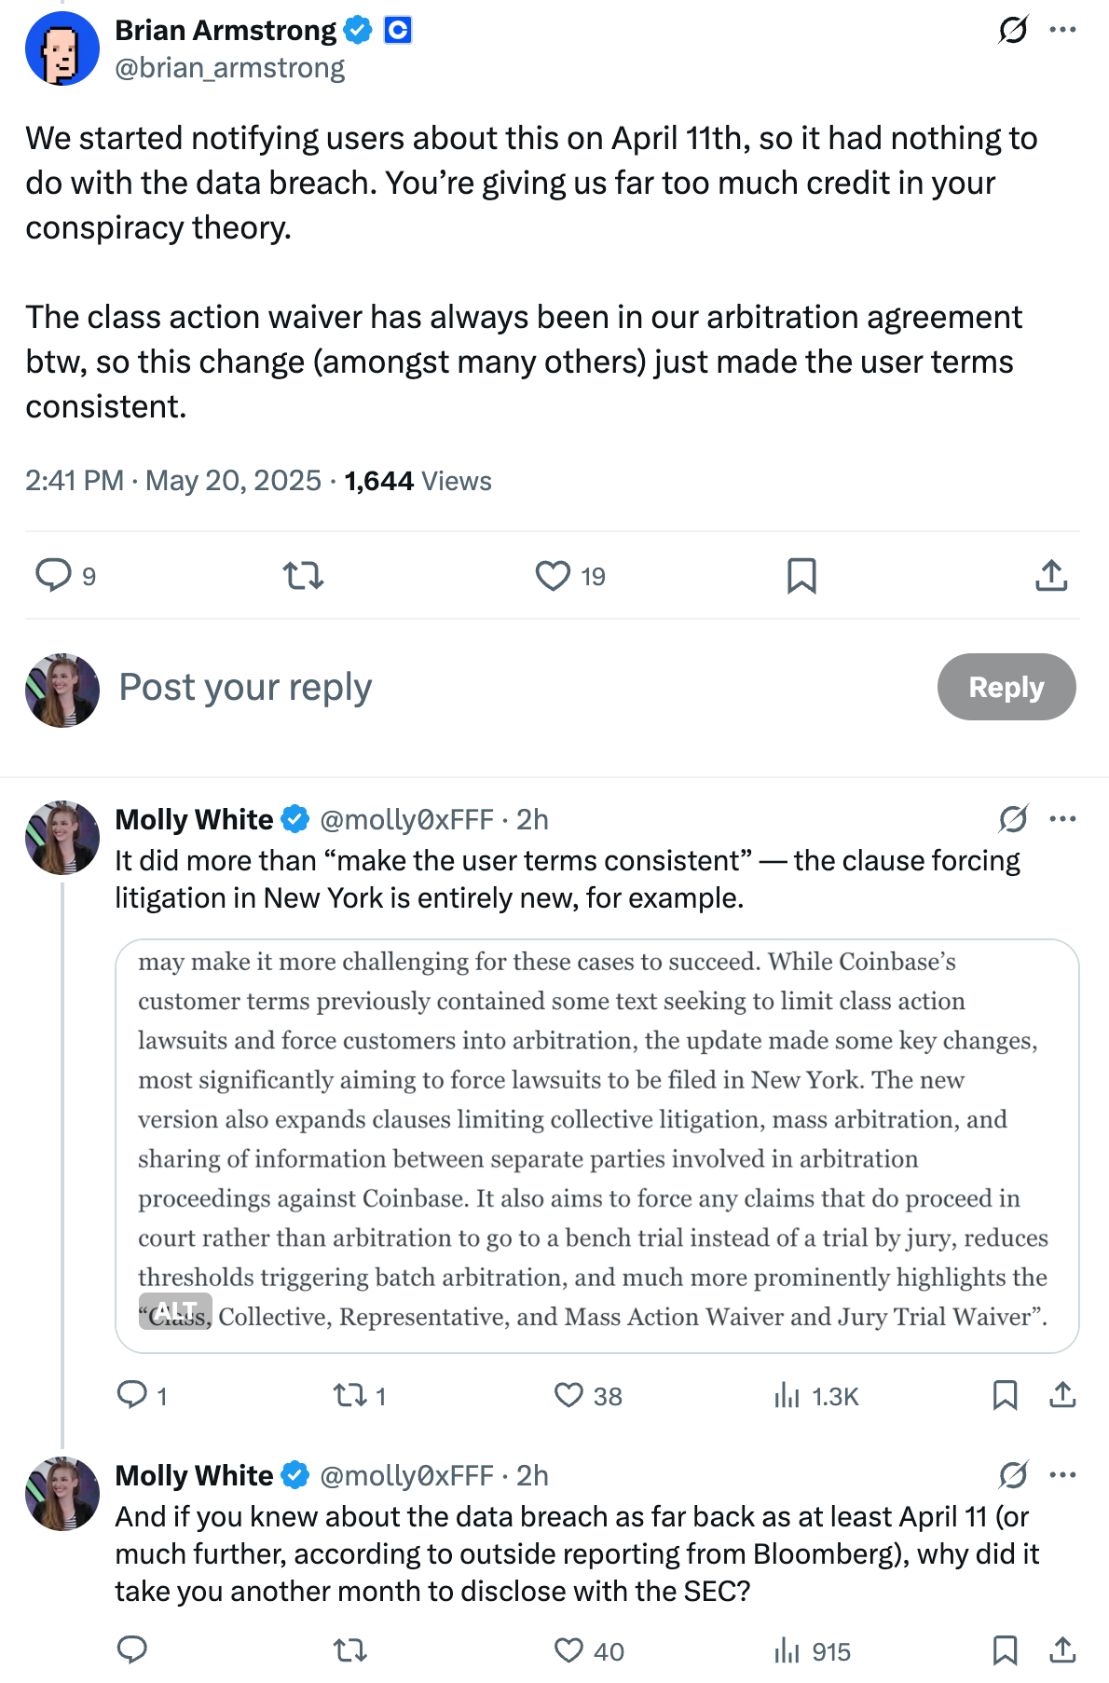Bookmark Brian Armstrong's main post
Viewport: 1109px width, 1683px height.
(x=801, y=576)
